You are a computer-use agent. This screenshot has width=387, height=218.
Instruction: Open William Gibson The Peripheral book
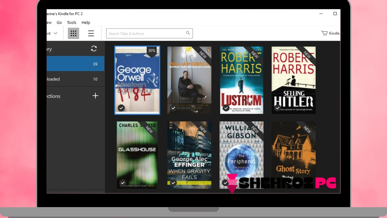pos(242,155)
